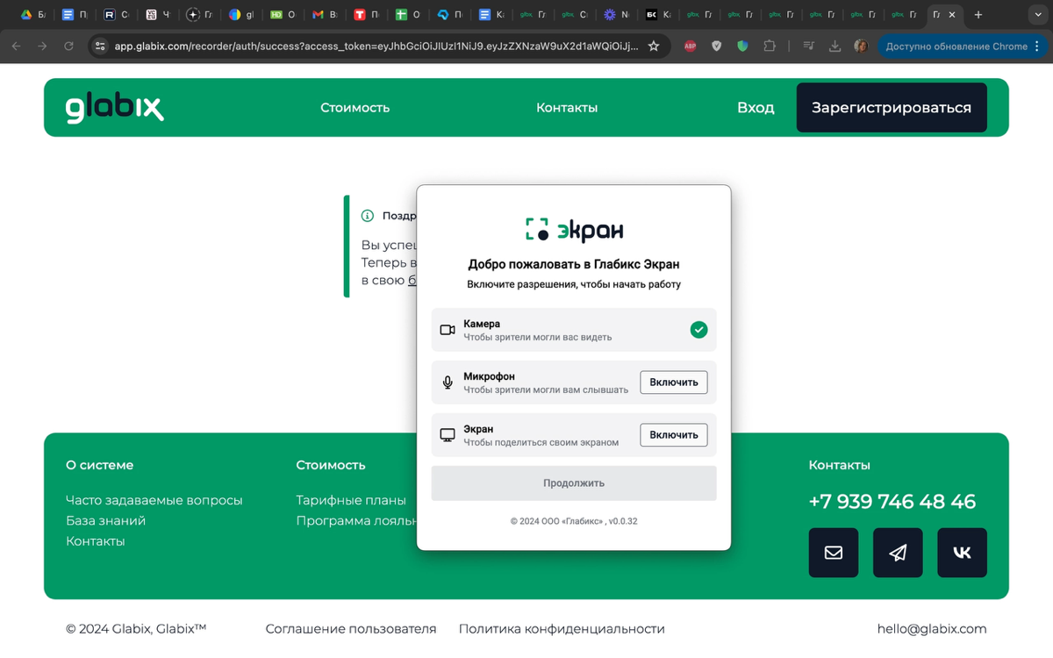Switch to the purple gear icon tab
Screen dimensions: 1053x658
617,15
